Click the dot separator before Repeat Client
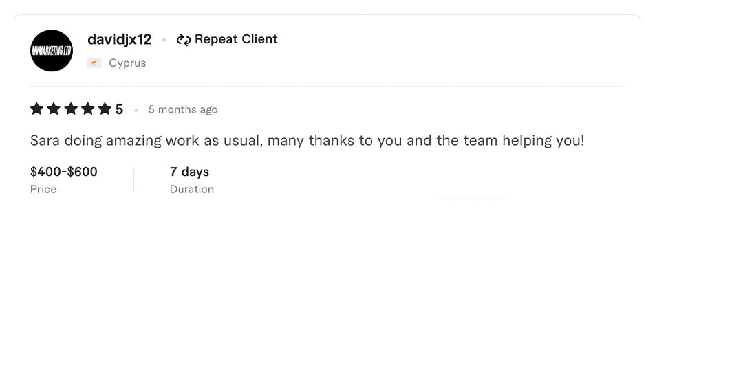The image size is (743, 371). click(x=164, y=41)
